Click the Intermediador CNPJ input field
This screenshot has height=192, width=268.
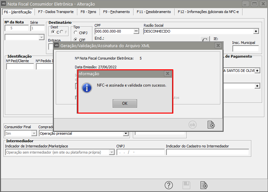click(x=140, y=152)
